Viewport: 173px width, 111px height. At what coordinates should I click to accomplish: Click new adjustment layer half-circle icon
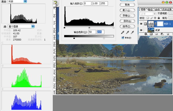[x=162, y=34]
